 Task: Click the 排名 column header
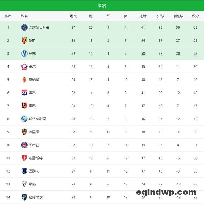coord(8,16)
